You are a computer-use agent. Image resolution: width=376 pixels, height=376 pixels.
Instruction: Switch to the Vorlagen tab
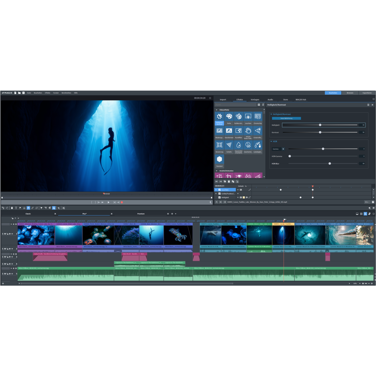tap(255, 100)
